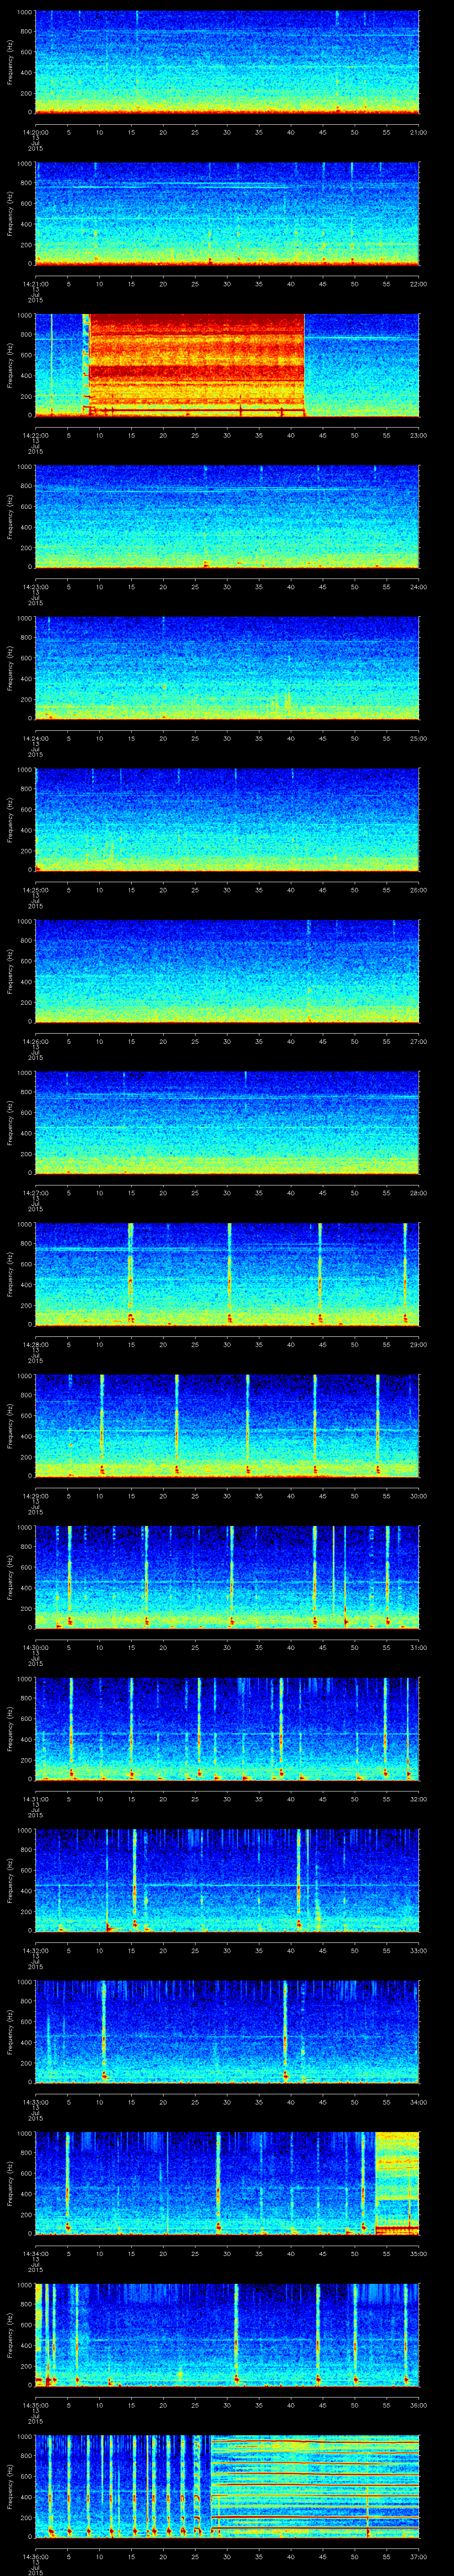The image size is (454, 2576).
Task: Select the spectrogram panel starting at 14:25:00
Action: coord(227,820)
